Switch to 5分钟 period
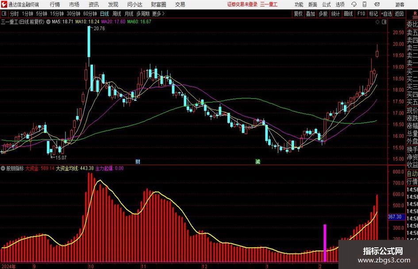This screenshot has width=418, height=269. pos(41,14)
